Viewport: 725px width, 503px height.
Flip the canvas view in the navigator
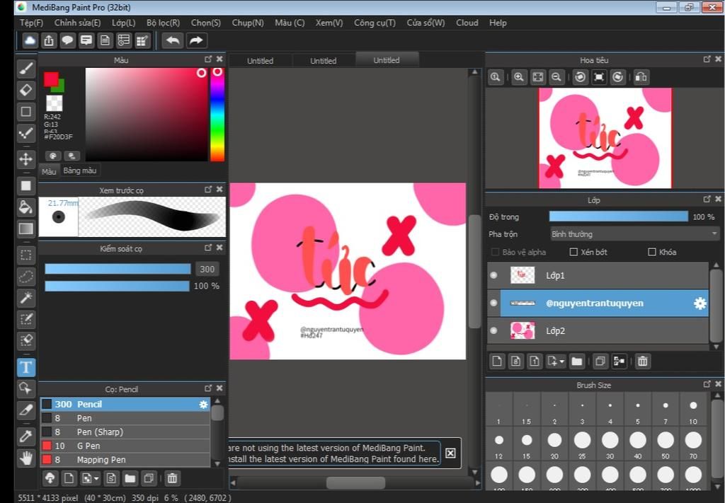point(641,77)
